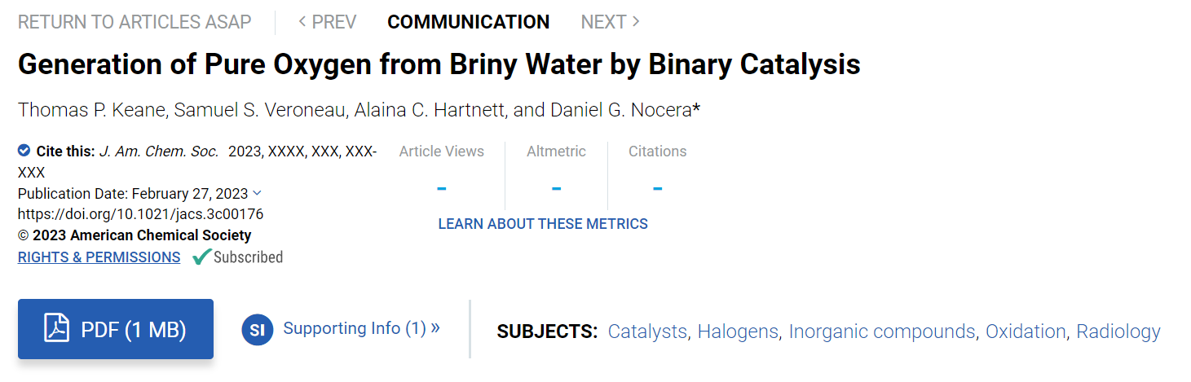Click the SI circle icon
1191x382 pixels.
point(257,329)
